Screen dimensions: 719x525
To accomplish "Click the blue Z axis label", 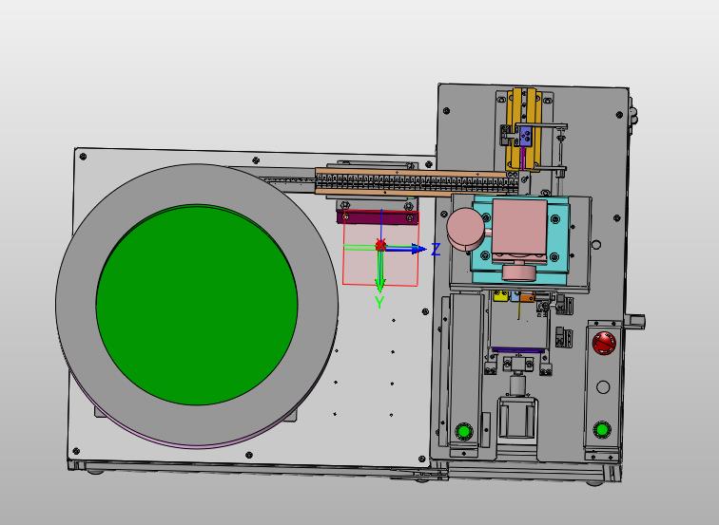I will click(436, 250).
